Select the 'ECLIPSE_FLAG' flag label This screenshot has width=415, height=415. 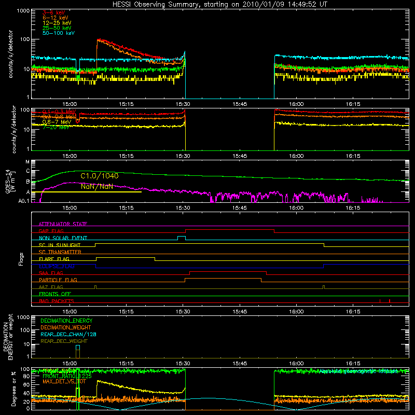(57, 266)
